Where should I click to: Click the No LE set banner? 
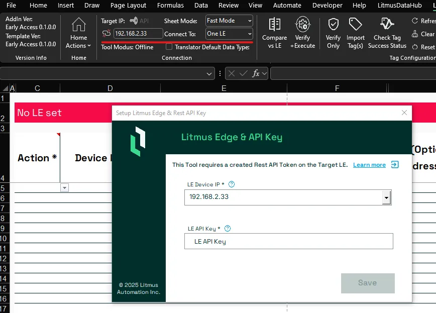click(63, 113)
